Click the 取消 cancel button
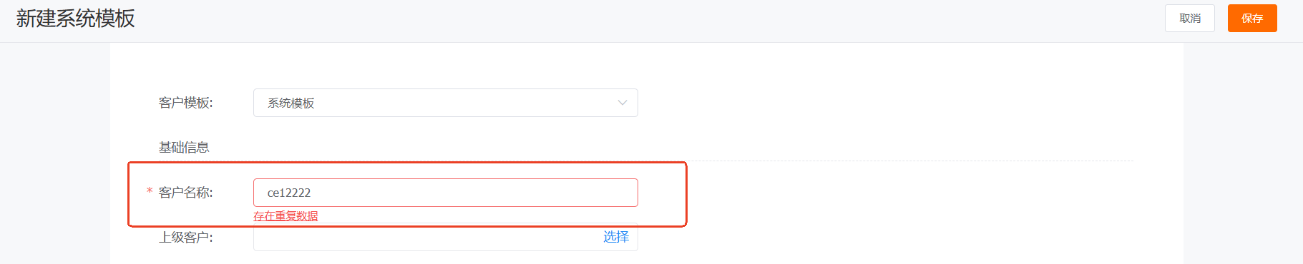Screen dimensions: 1303x264 (1189, 19)
